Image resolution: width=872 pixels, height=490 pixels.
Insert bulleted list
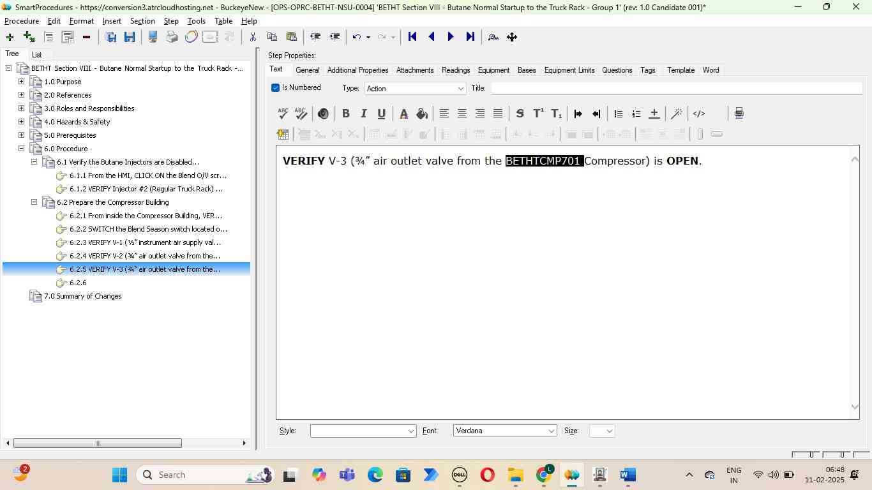[x=618, y=114]
